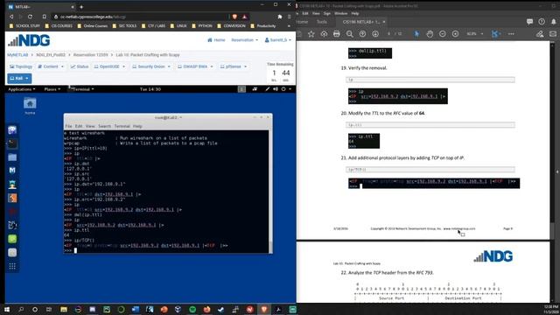Image resolution: width=560 pixels, height=315 pixels.
Task: Open the browser extensions puzzle icon
Action: click(x=280, y=17)
